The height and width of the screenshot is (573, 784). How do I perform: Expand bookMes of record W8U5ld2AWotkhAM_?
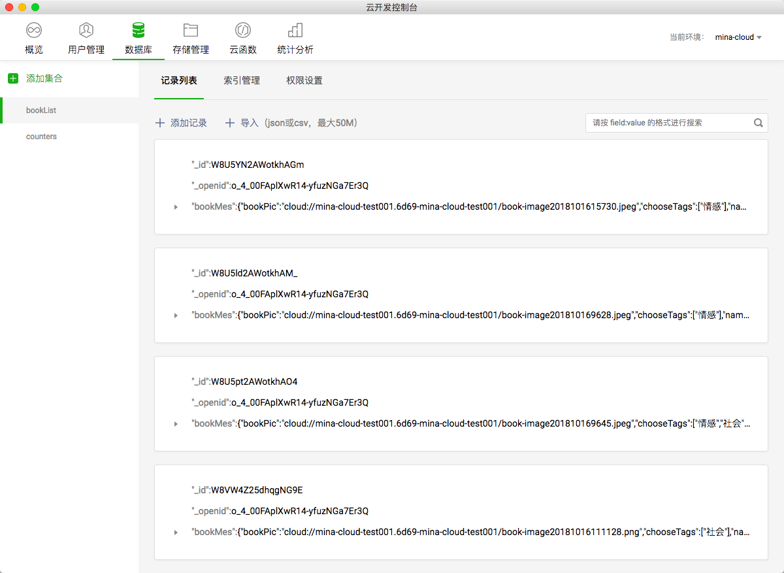176,316
